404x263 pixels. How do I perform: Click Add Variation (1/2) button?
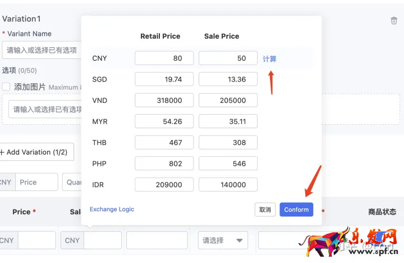(36, 152)
